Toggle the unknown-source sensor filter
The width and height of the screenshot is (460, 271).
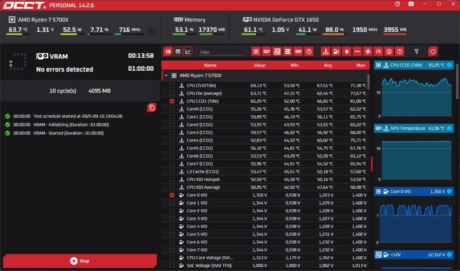pyautogui.click(x=309, y=51)
